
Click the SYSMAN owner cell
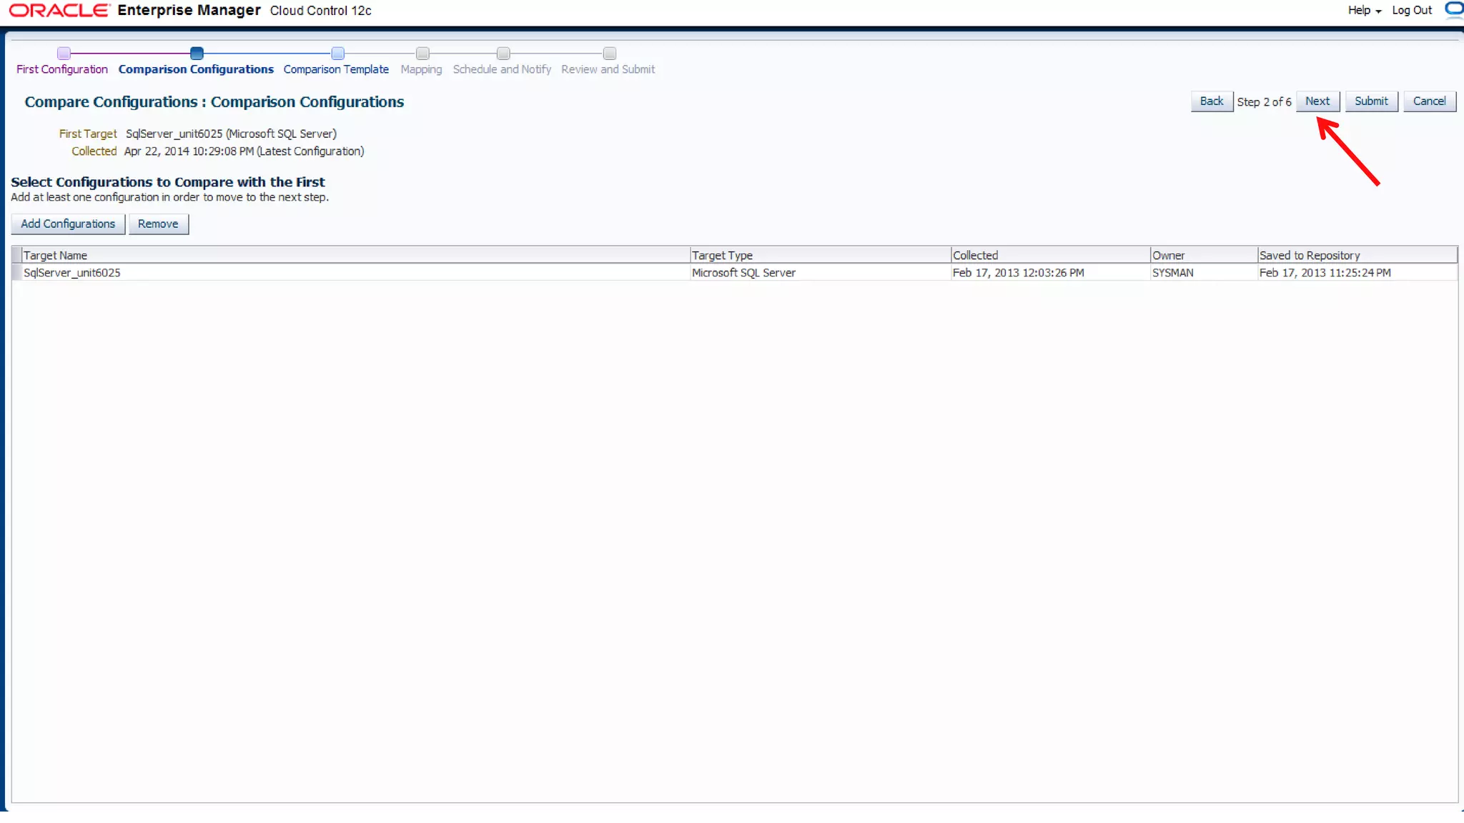[x=1204, y=273]
